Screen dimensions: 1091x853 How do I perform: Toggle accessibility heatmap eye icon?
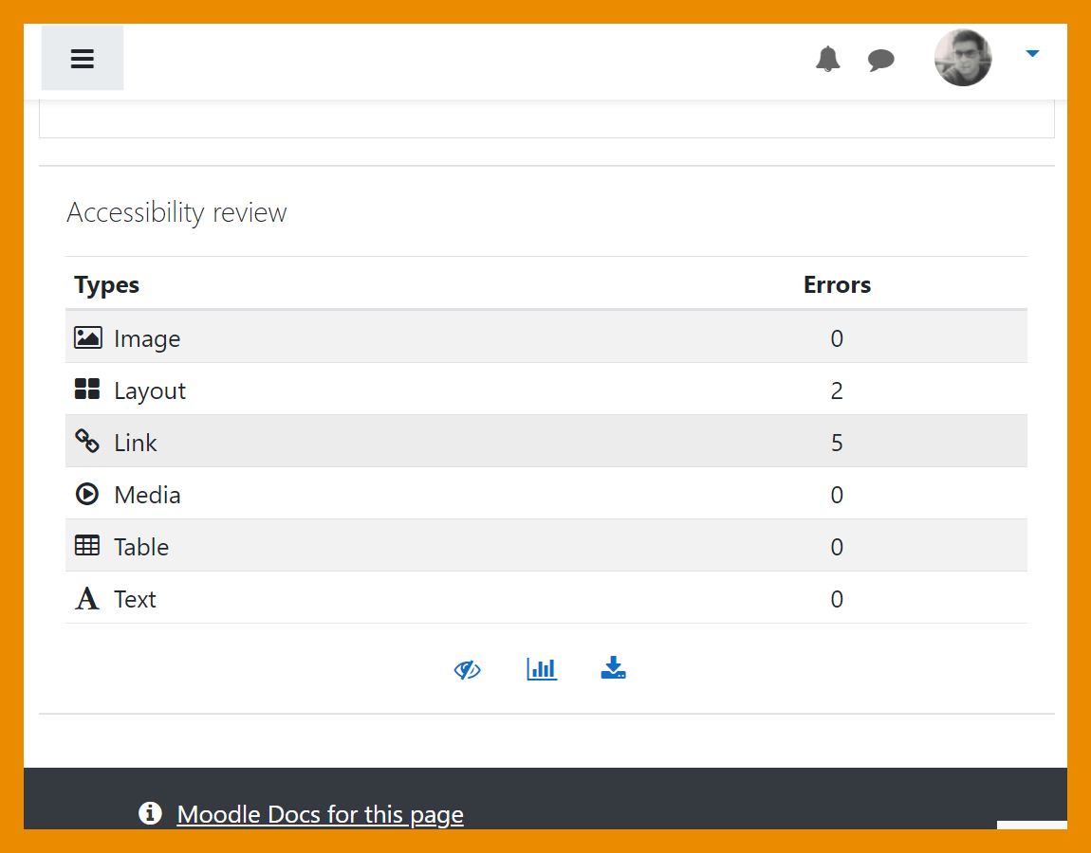point(467,670)
